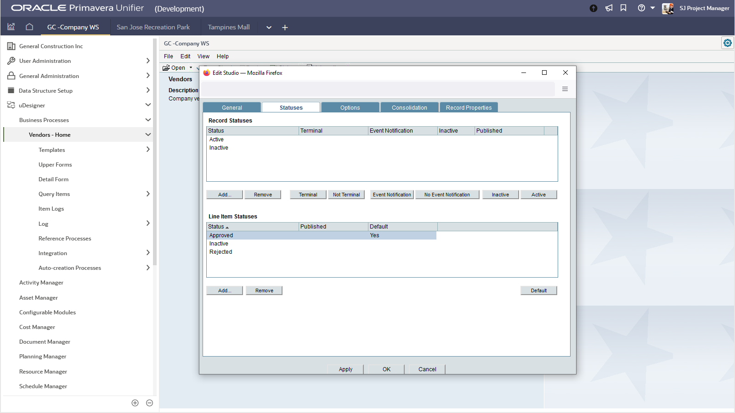Click the No Event Notification button

pos(447,195)
